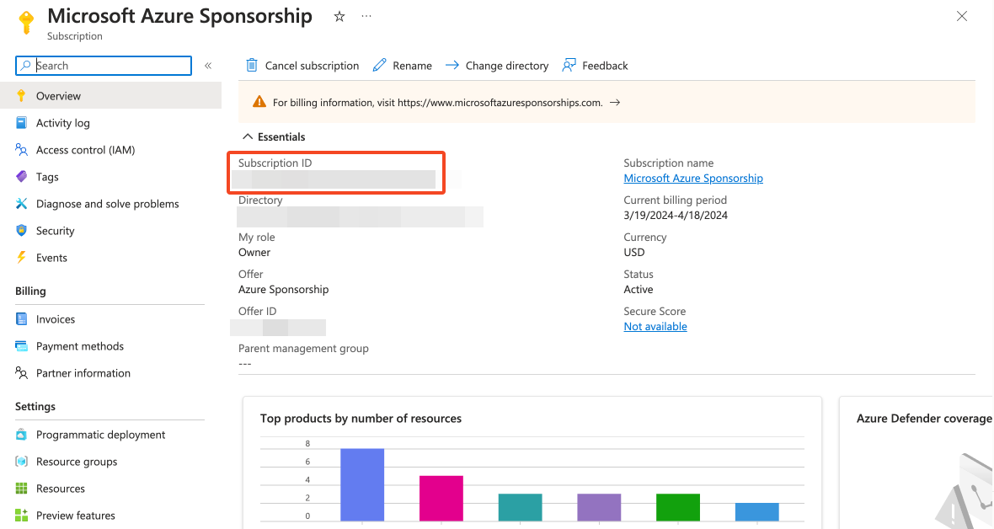Open Tags page
Screen dimensions: 994x529
(x=47, y=177)
